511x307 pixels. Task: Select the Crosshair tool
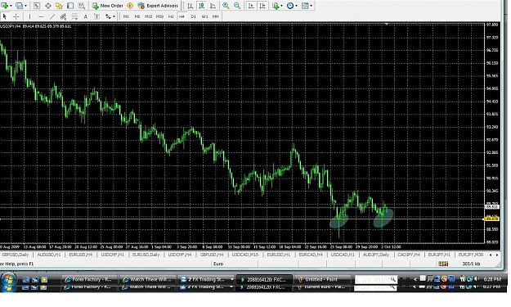16,16
